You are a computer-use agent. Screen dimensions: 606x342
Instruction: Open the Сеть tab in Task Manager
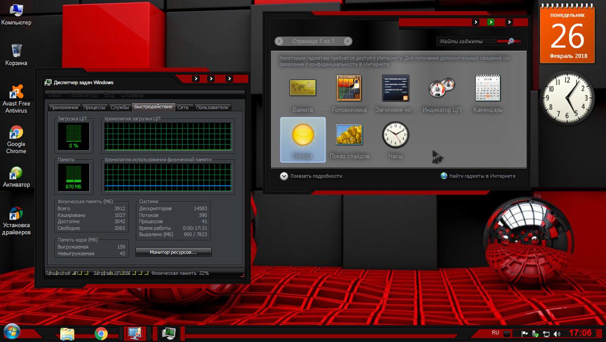click(183, 107)
